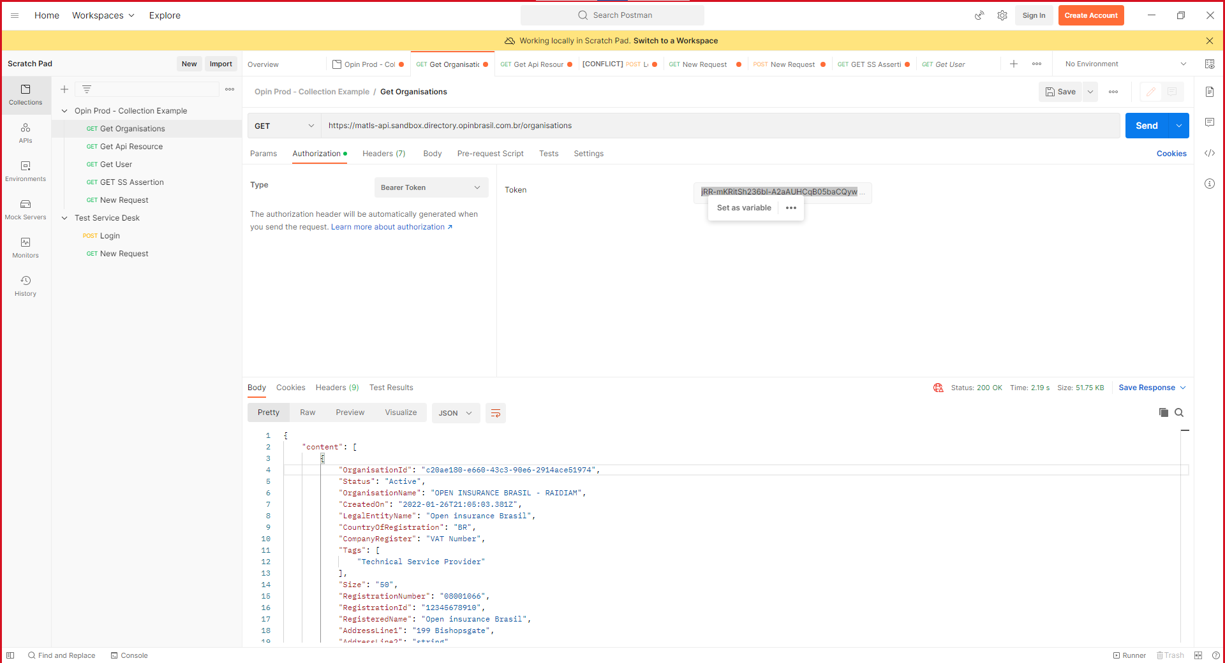Open the hamburger menu icon
The height and width of the screenshot is (663, 1225).
point(15,15)
